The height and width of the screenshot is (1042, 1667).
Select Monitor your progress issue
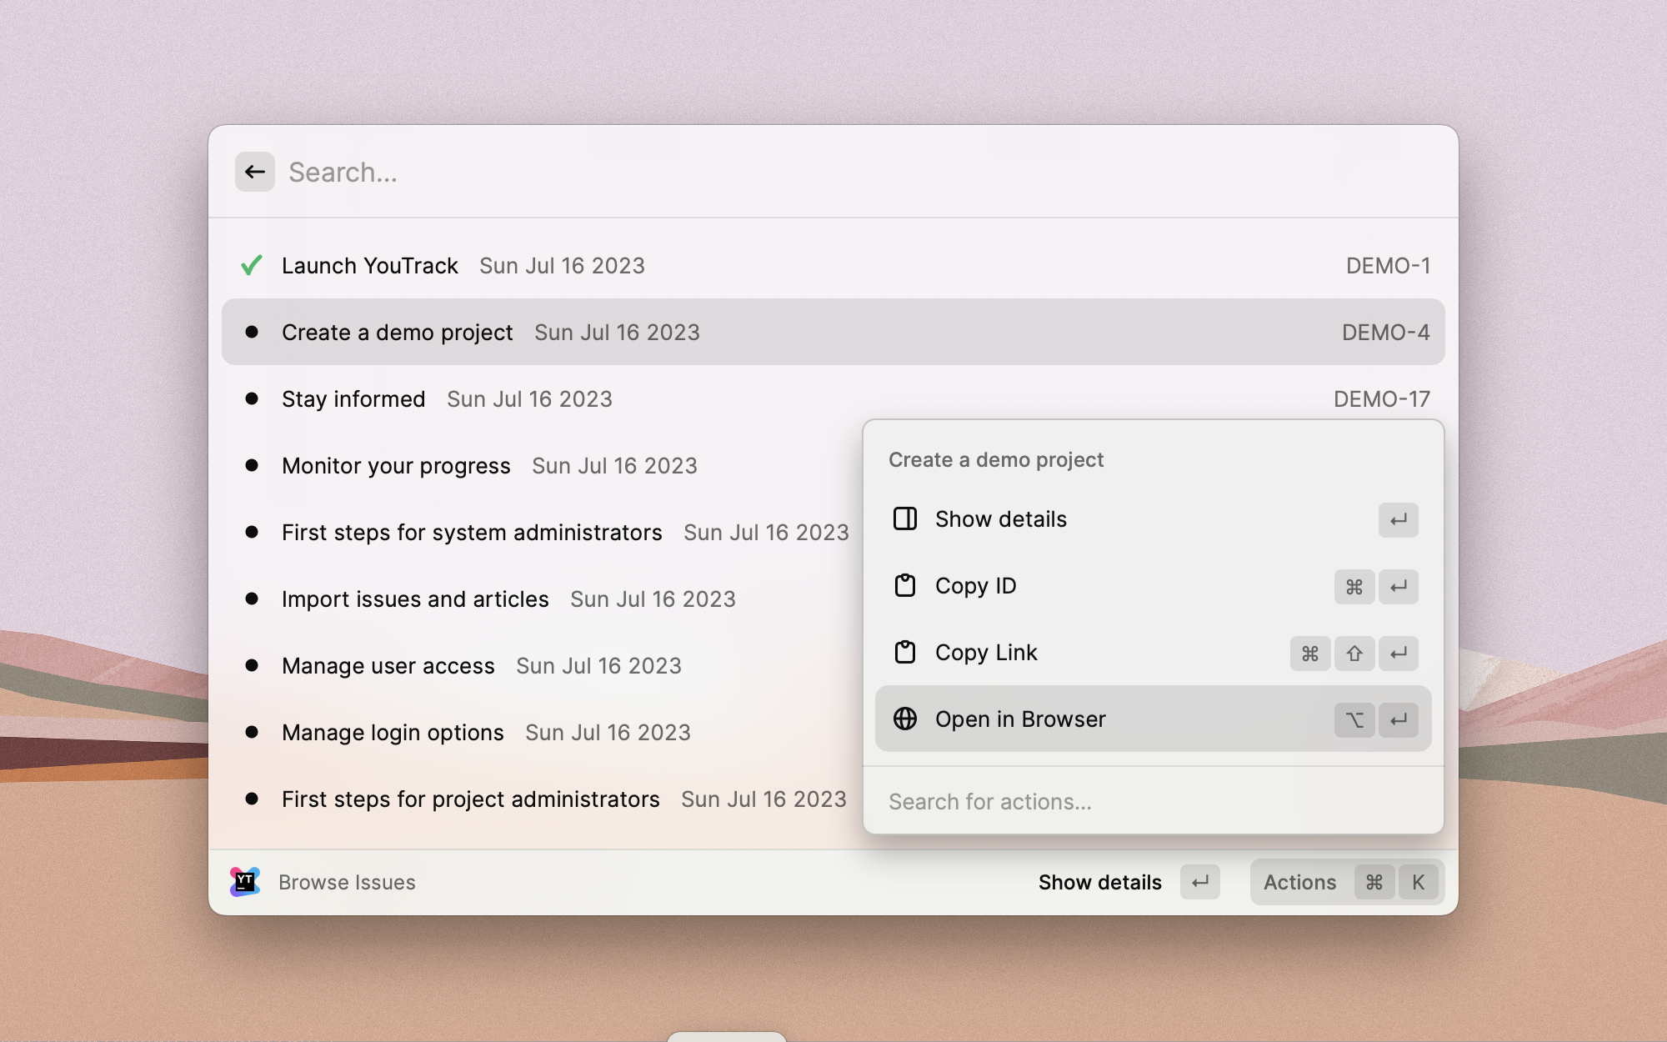coord(542,465)
